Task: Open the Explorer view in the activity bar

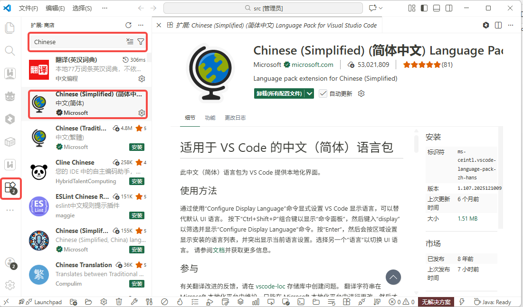Action: (x=10, y=28)
